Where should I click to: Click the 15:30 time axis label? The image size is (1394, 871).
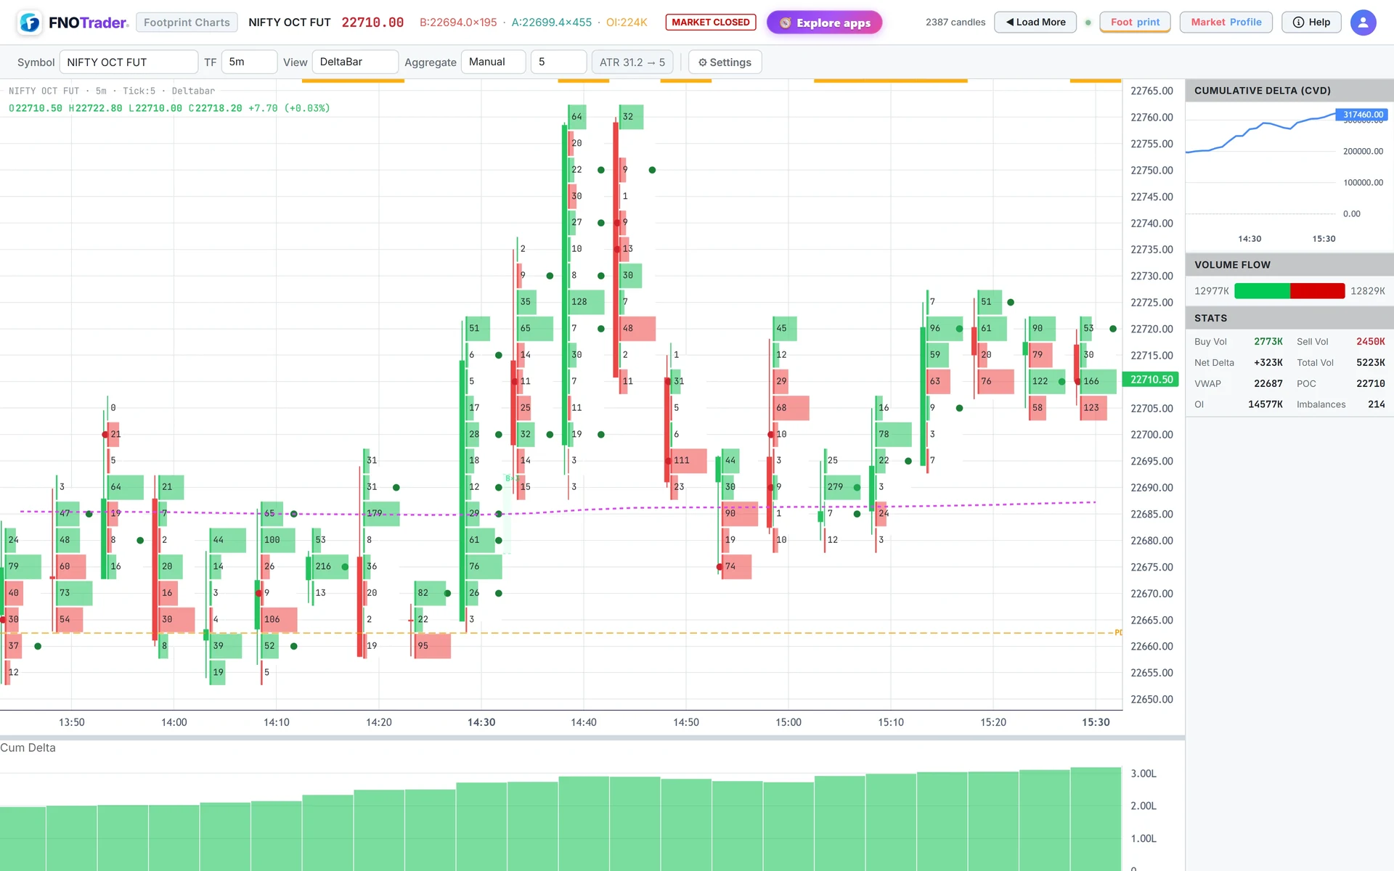(x=1096, y=722)
